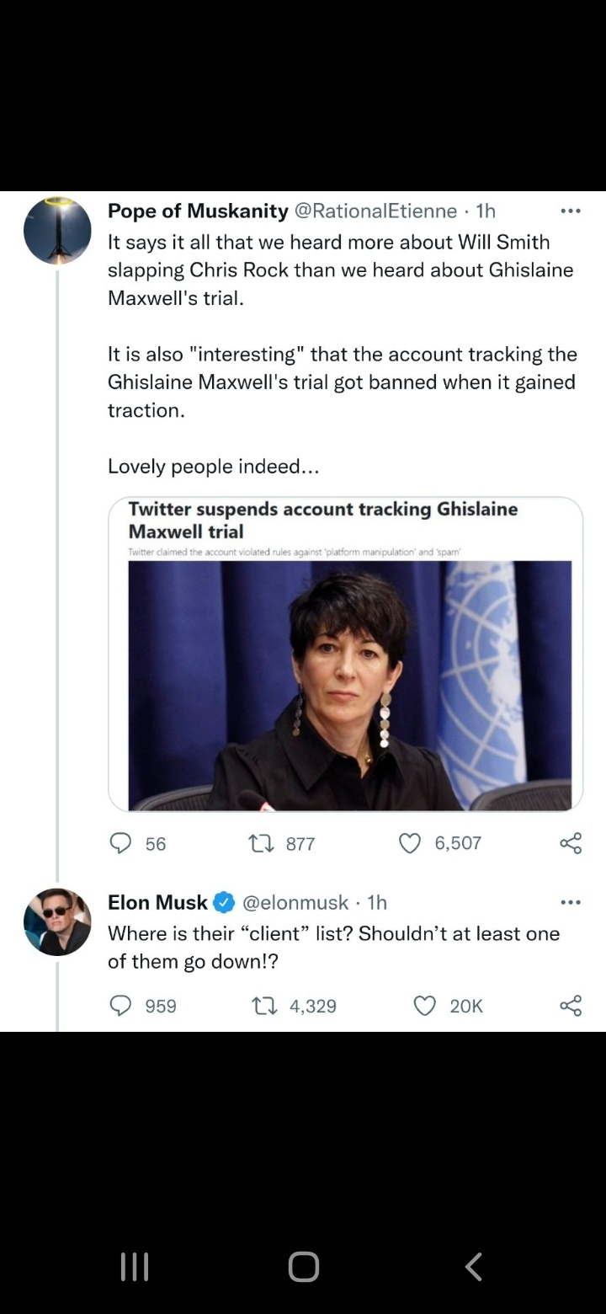Visit the @elonmusk handle

tap(295, 903)
